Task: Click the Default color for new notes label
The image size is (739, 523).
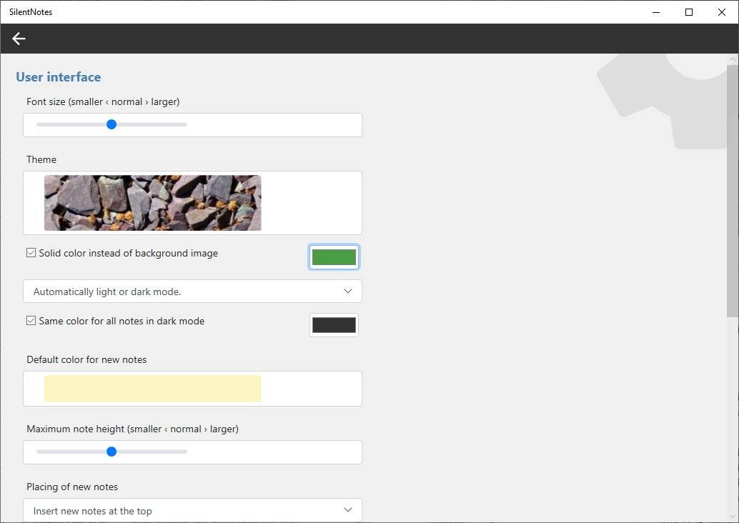Action: click(86, 359)
